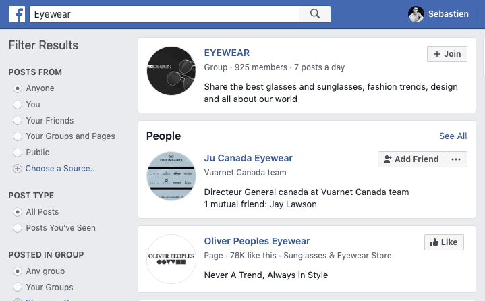The height and width of the screenshot is (301, 485).
Task: Add Ju Canada Eyewear as friend
Action: pyautogui.click(x=411, y=159)
